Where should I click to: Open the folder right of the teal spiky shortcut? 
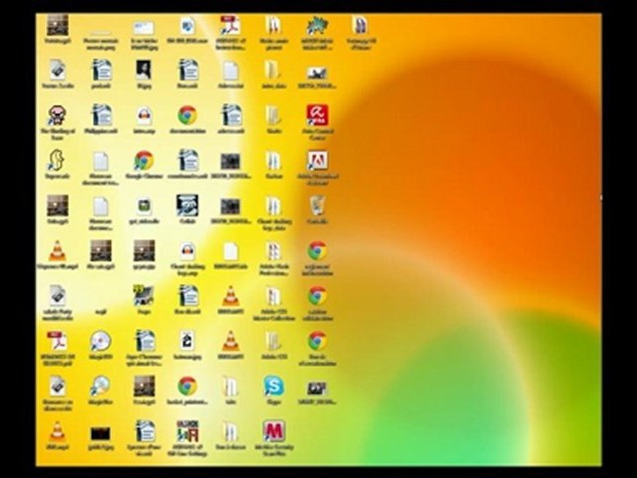[x=360, y=26]
